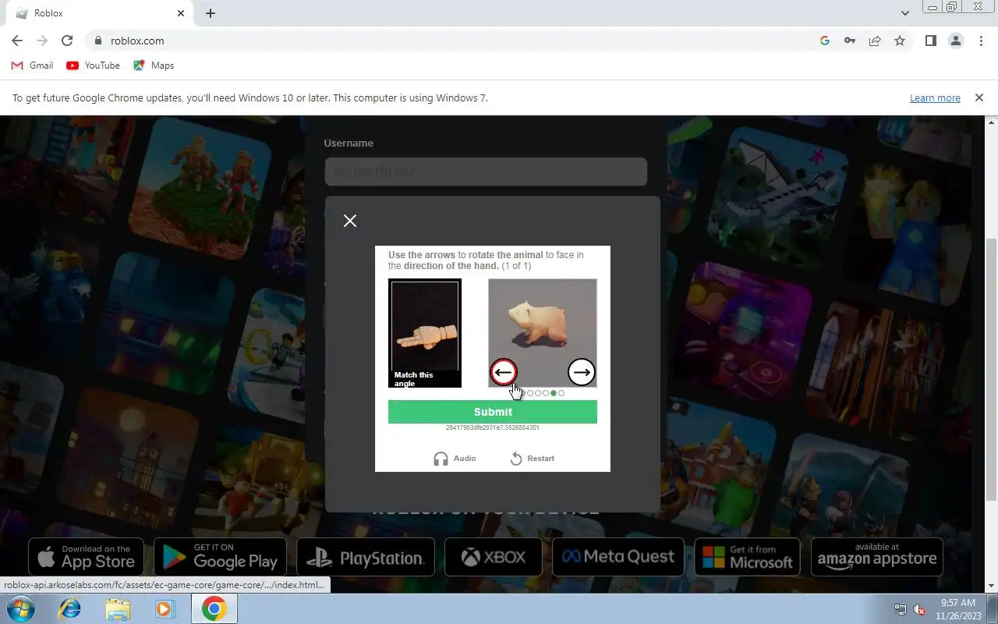The image size is (998, 624).
Task: Open the XBOX badge
Action: (494, 557)
